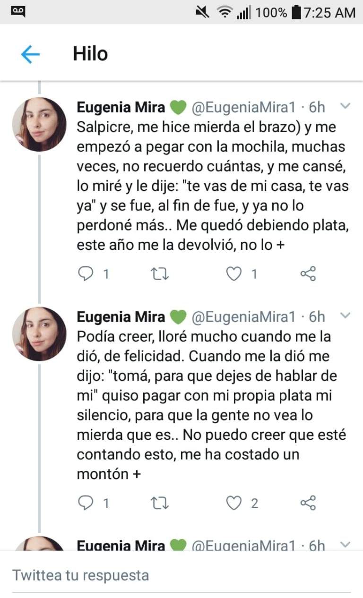Tap the Wi-Fi icon in status bar
Viewport: 363px width, 598px height.
pos(224,12)
